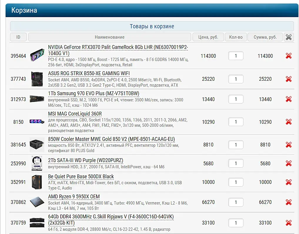The height and width of the screenshot is (234, 299).
Task: Open ASUS ROG STRIX B550-XE GAMING WIFI link
Action: pos(89,73)
